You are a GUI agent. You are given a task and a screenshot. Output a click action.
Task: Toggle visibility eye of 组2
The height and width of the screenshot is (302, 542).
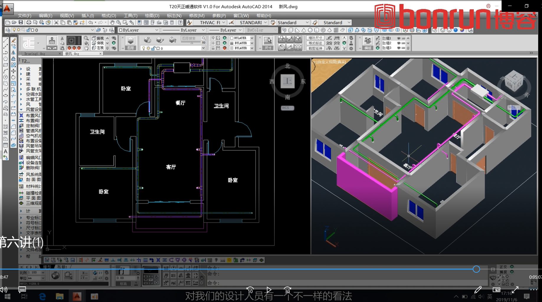coord(399,43)
